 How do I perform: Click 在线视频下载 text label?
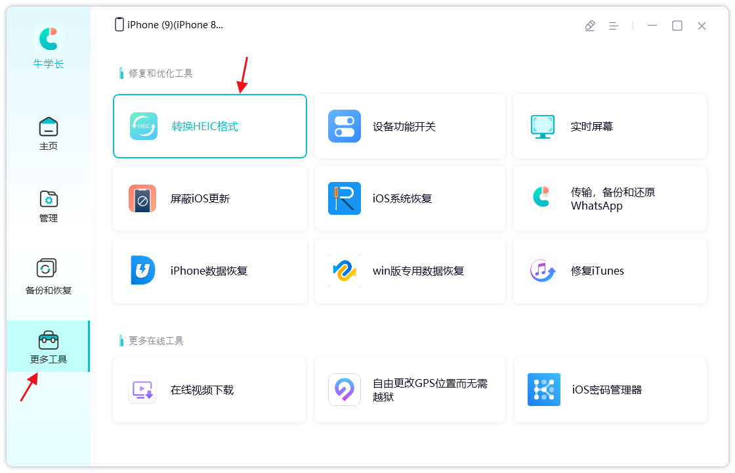tap(202, 390)
